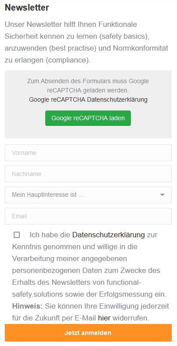Screen dimensions: 177x346
Task: Tick the Datenschutzerklärung consent checkbox
Action: [x=17, y=235]
